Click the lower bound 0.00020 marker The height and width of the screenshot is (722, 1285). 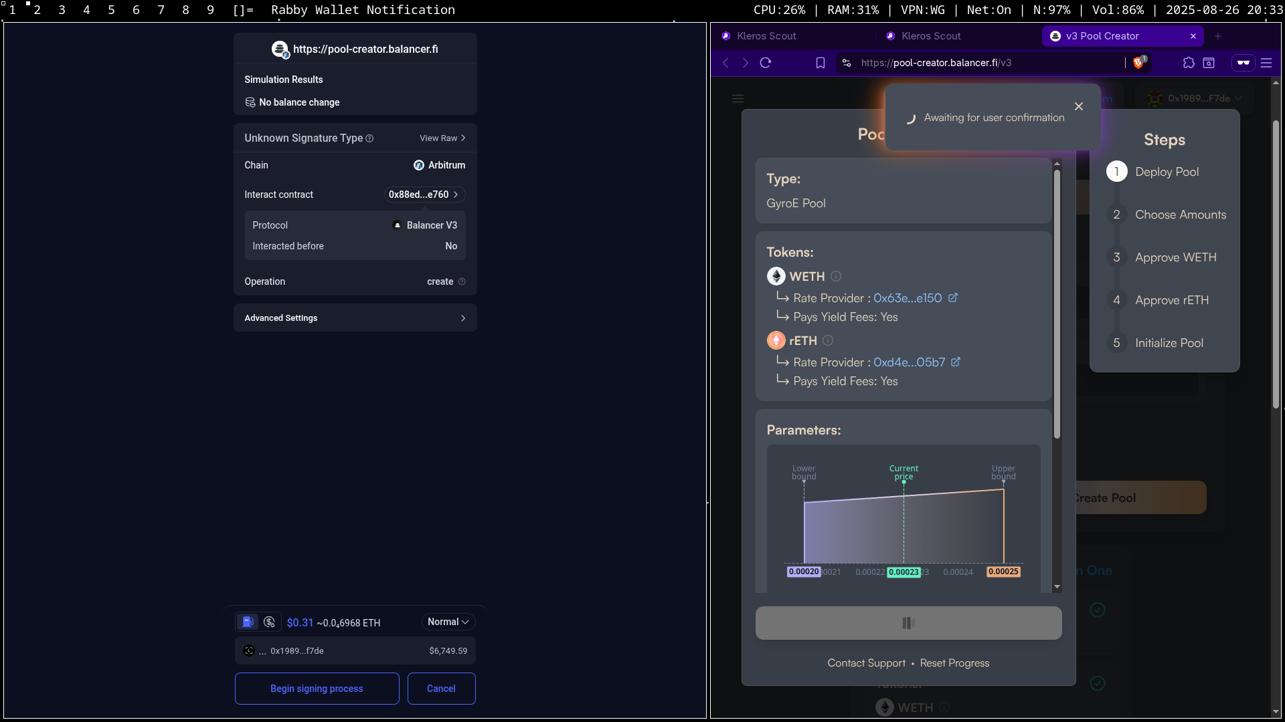[804, 572]
